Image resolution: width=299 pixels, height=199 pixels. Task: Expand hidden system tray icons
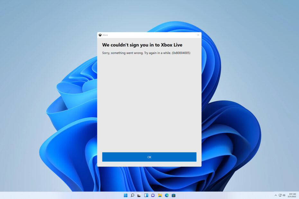[x=276, y=195]
